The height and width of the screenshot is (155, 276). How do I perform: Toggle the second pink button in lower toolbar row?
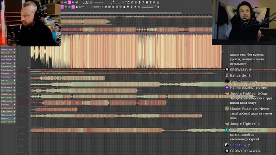pyautogui.click(x=73, y=7)
